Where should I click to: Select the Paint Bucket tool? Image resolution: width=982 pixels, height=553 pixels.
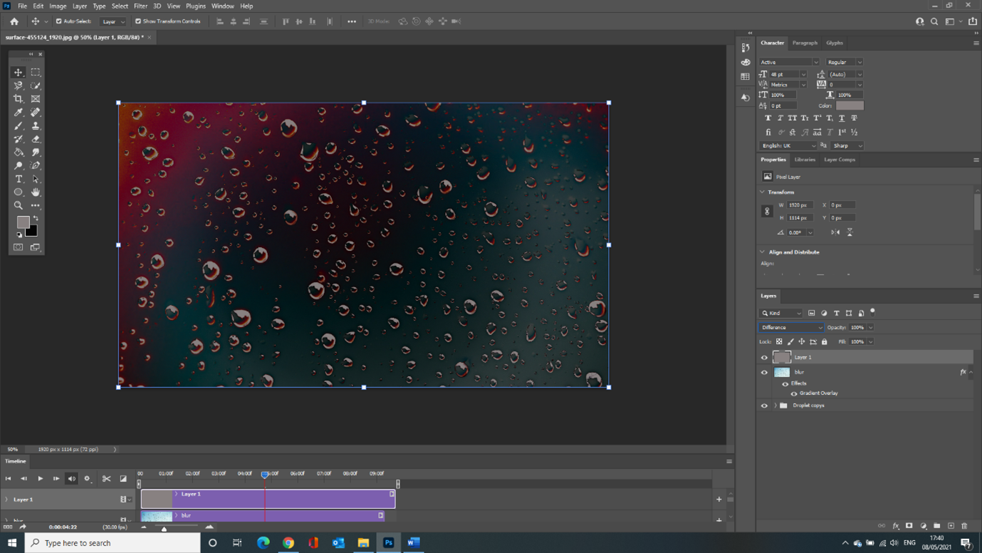coord(19,153)
